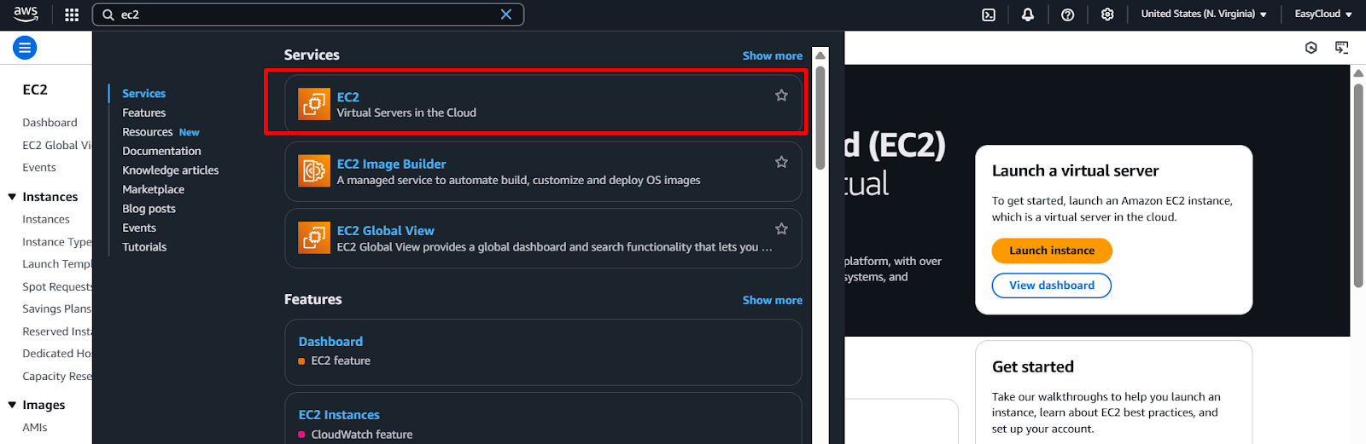Open the EC2 Virtual Servers result
1366x444 pixels.
point(543,104)
